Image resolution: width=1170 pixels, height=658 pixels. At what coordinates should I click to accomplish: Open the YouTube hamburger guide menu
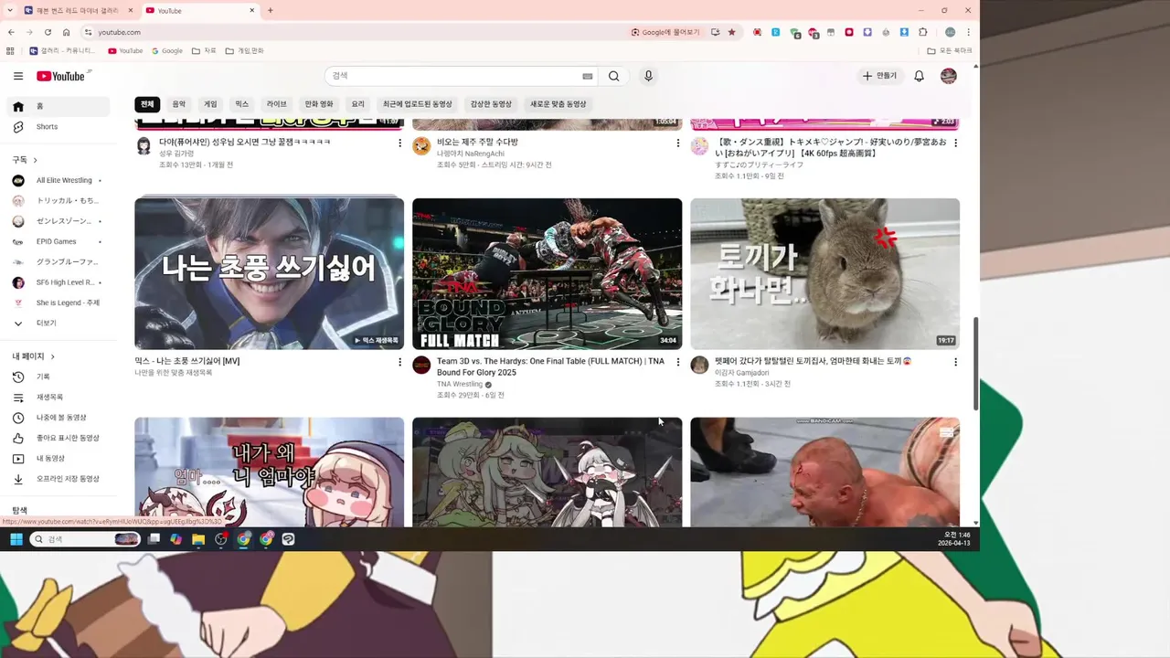click(18, 76)
